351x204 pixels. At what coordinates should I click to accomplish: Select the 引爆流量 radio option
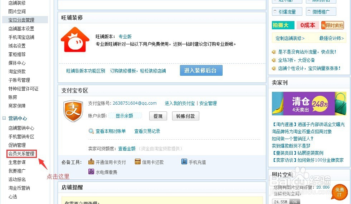point(275,11)
